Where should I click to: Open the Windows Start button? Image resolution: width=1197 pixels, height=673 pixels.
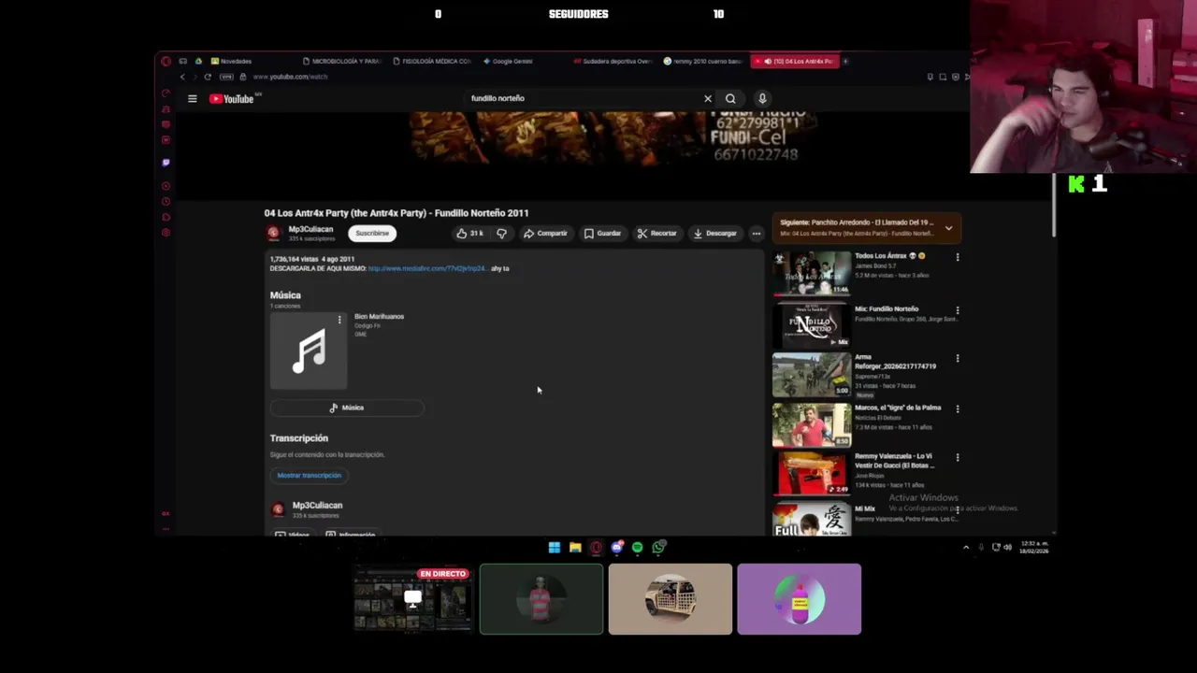coord(555,548)
